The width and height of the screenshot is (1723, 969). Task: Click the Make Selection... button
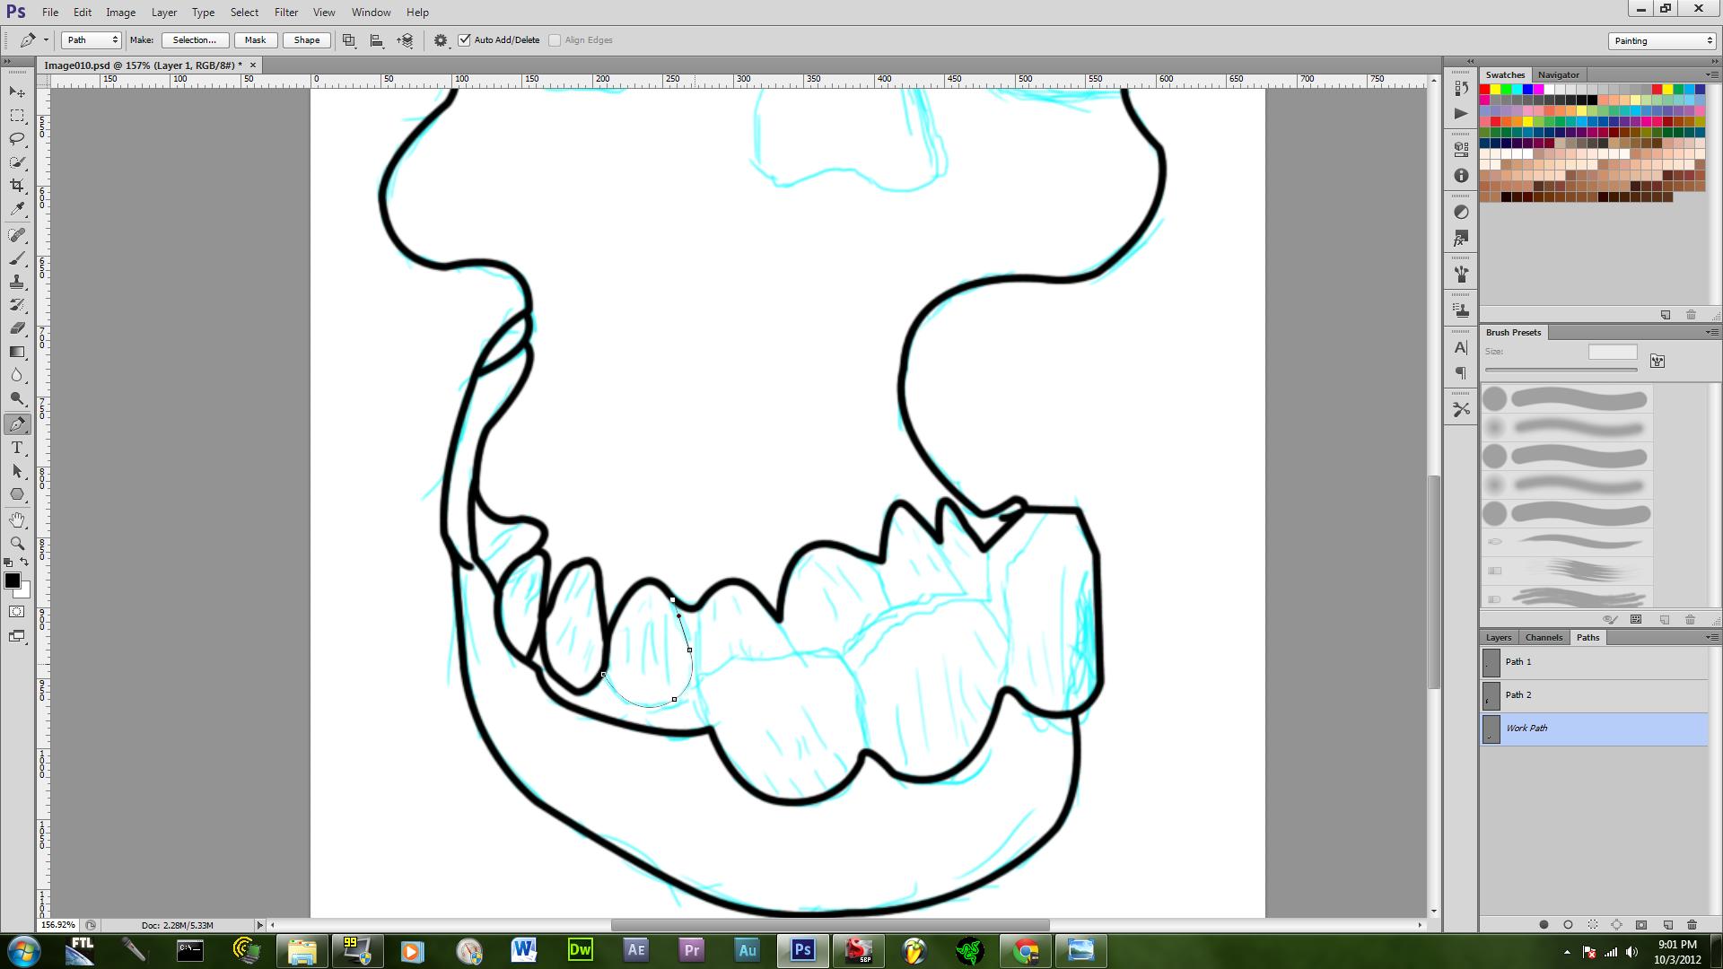coord(194,40)
